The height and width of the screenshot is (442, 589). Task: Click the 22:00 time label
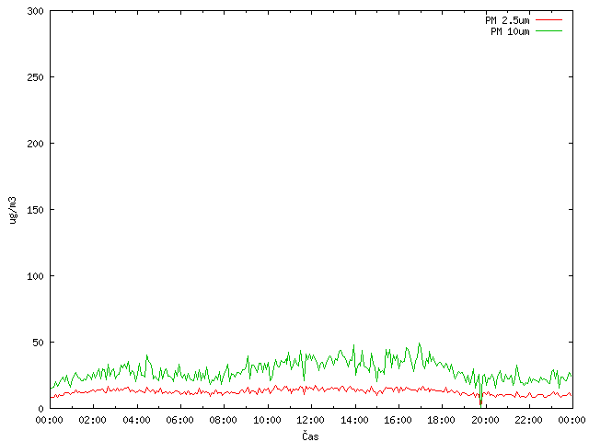coord(528,420)
